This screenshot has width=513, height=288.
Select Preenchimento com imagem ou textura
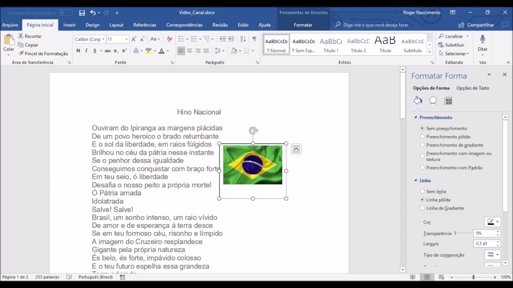[422, 156]
